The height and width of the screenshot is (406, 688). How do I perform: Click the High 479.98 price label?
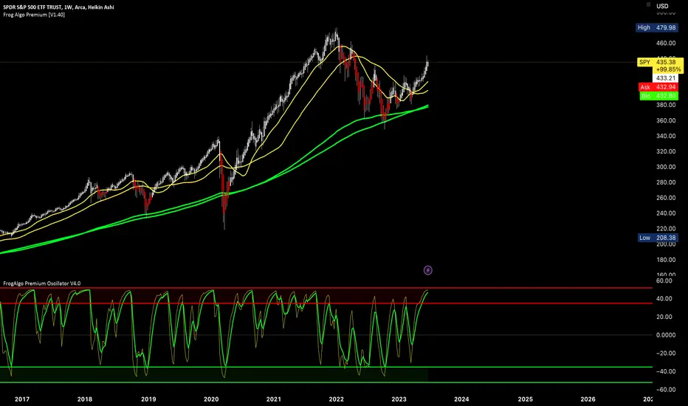tap(657, 27)
